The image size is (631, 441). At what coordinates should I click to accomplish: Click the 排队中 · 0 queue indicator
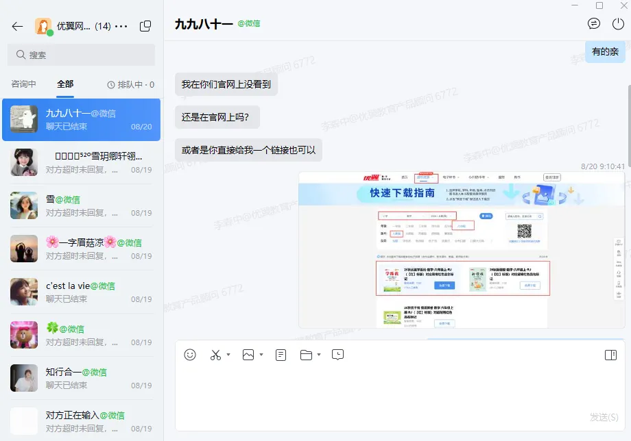click(x=131, y=85)
